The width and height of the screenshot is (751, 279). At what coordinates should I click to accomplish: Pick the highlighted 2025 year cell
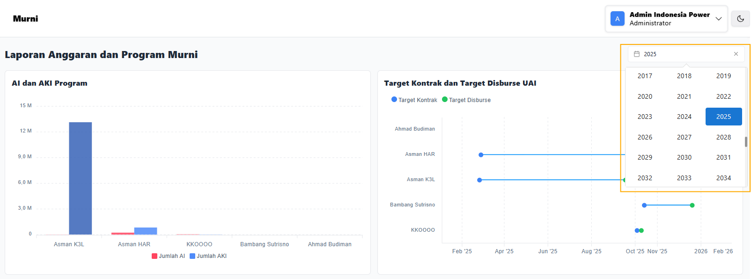[x=723, y=117]
